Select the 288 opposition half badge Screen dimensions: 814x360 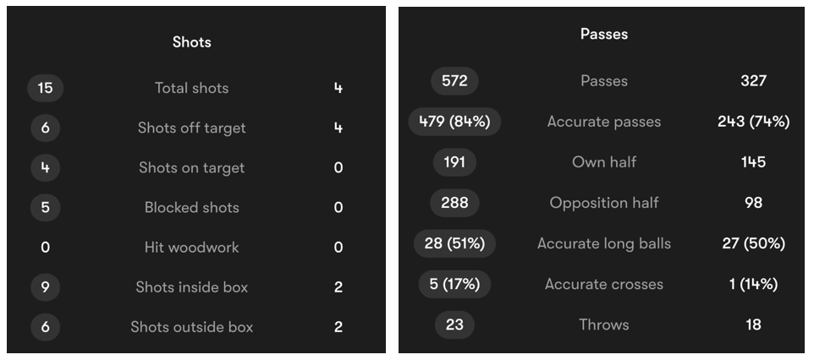[454, 202]
